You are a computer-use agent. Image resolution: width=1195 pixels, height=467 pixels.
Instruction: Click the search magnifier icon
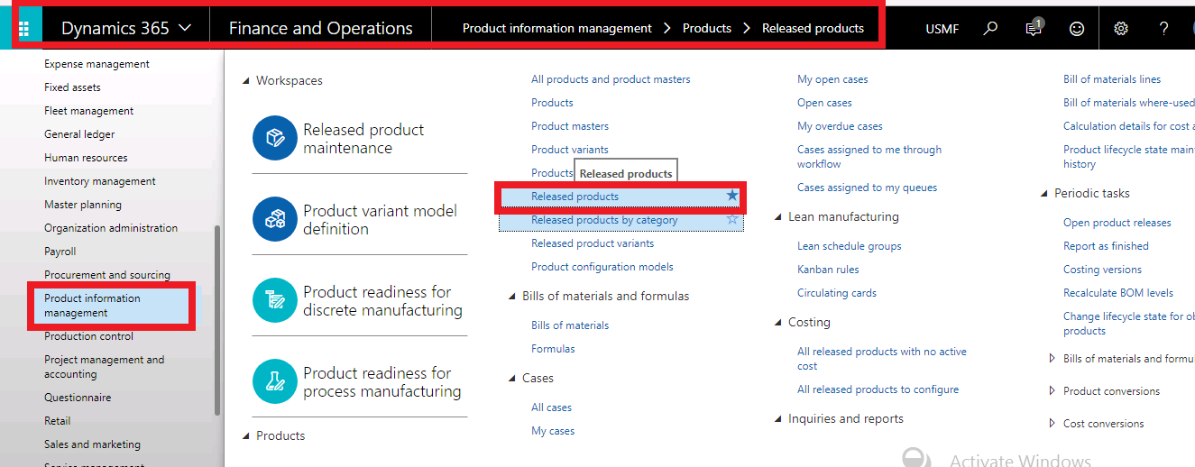click(x=990, y=28)
